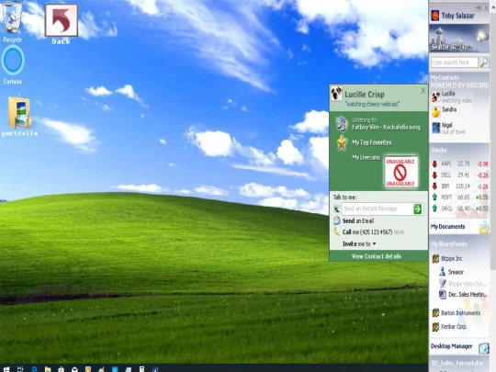
Task: Select the AAPL stock row
Action: (x=460, y=163)
